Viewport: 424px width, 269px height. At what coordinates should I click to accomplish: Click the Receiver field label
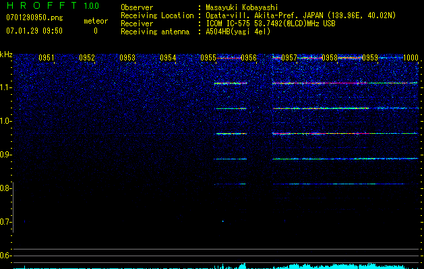(x=137, y=24)
